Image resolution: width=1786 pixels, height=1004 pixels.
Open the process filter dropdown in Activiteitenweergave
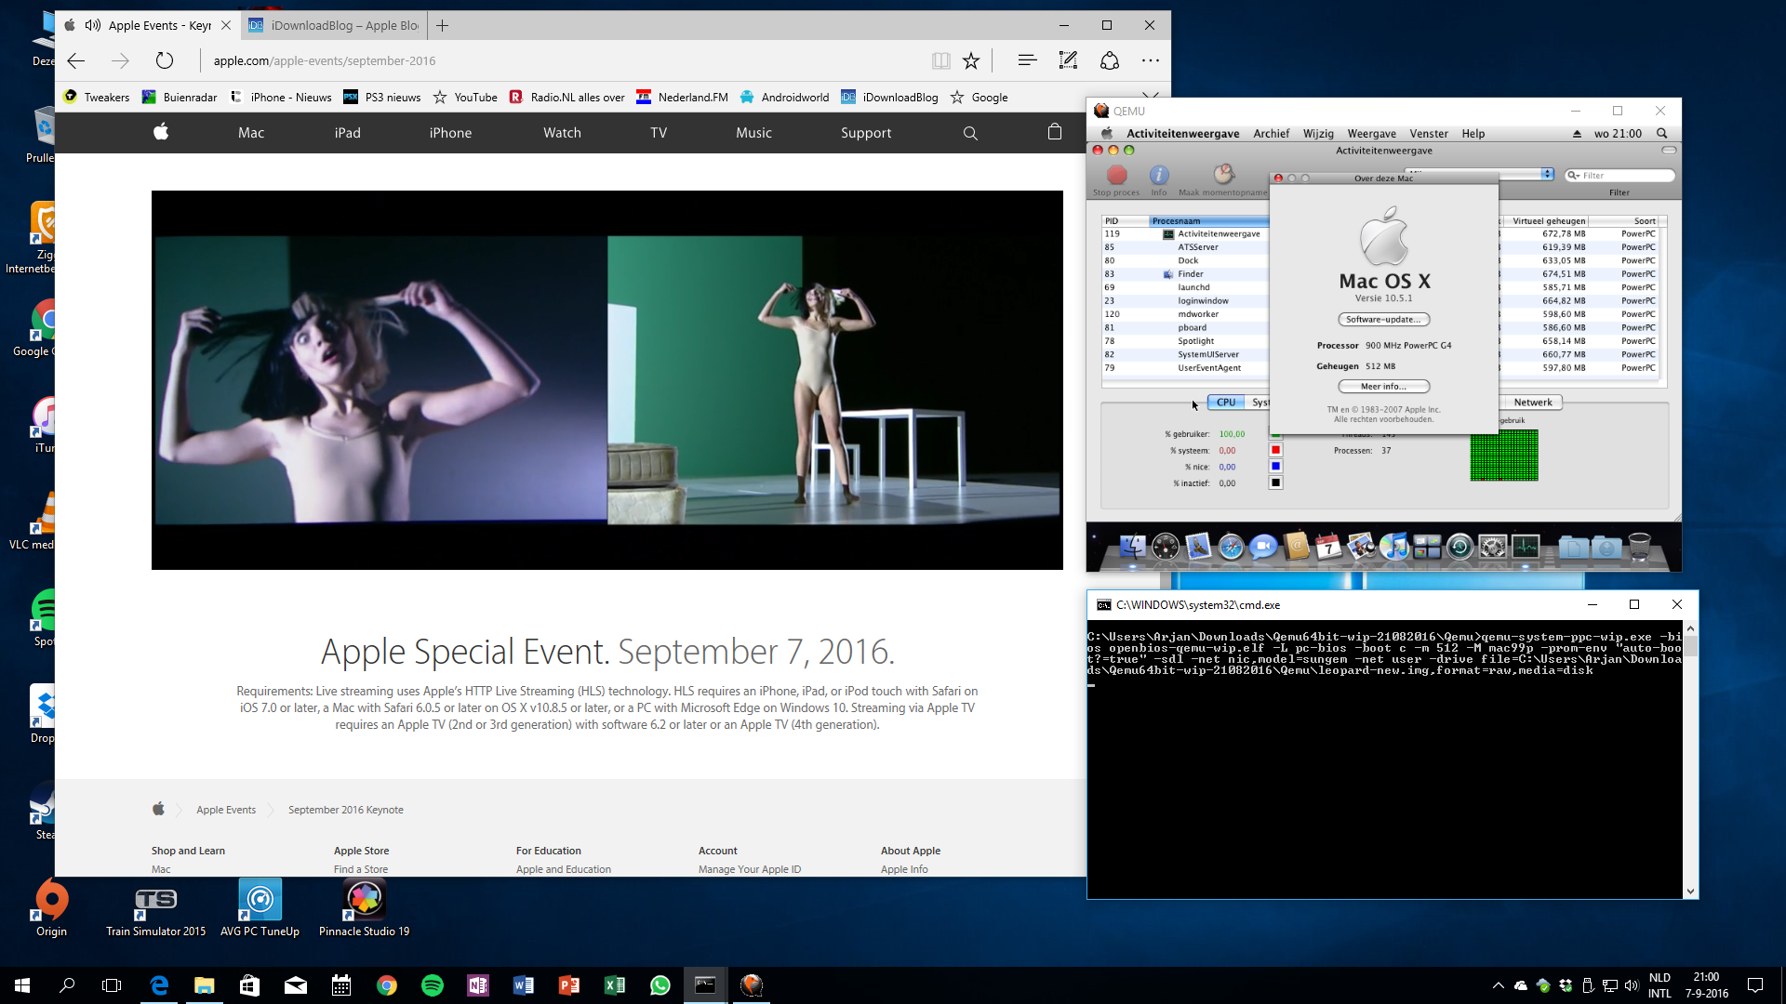click(x=1548, y=174)
